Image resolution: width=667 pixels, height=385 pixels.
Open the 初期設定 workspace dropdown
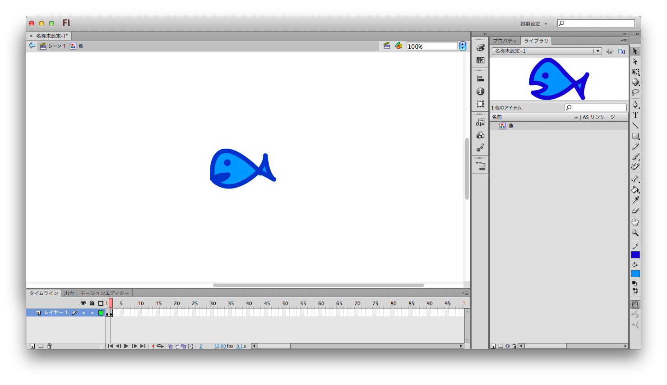coord(533,24)
